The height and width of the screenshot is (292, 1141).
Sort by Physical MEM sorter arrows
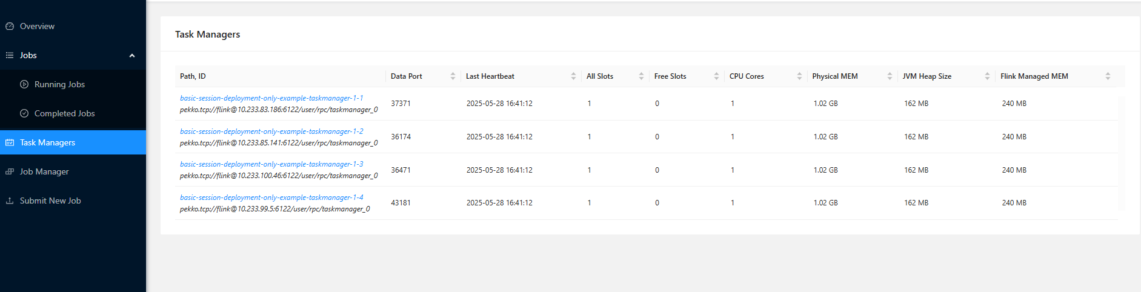(x=890, y=76)
